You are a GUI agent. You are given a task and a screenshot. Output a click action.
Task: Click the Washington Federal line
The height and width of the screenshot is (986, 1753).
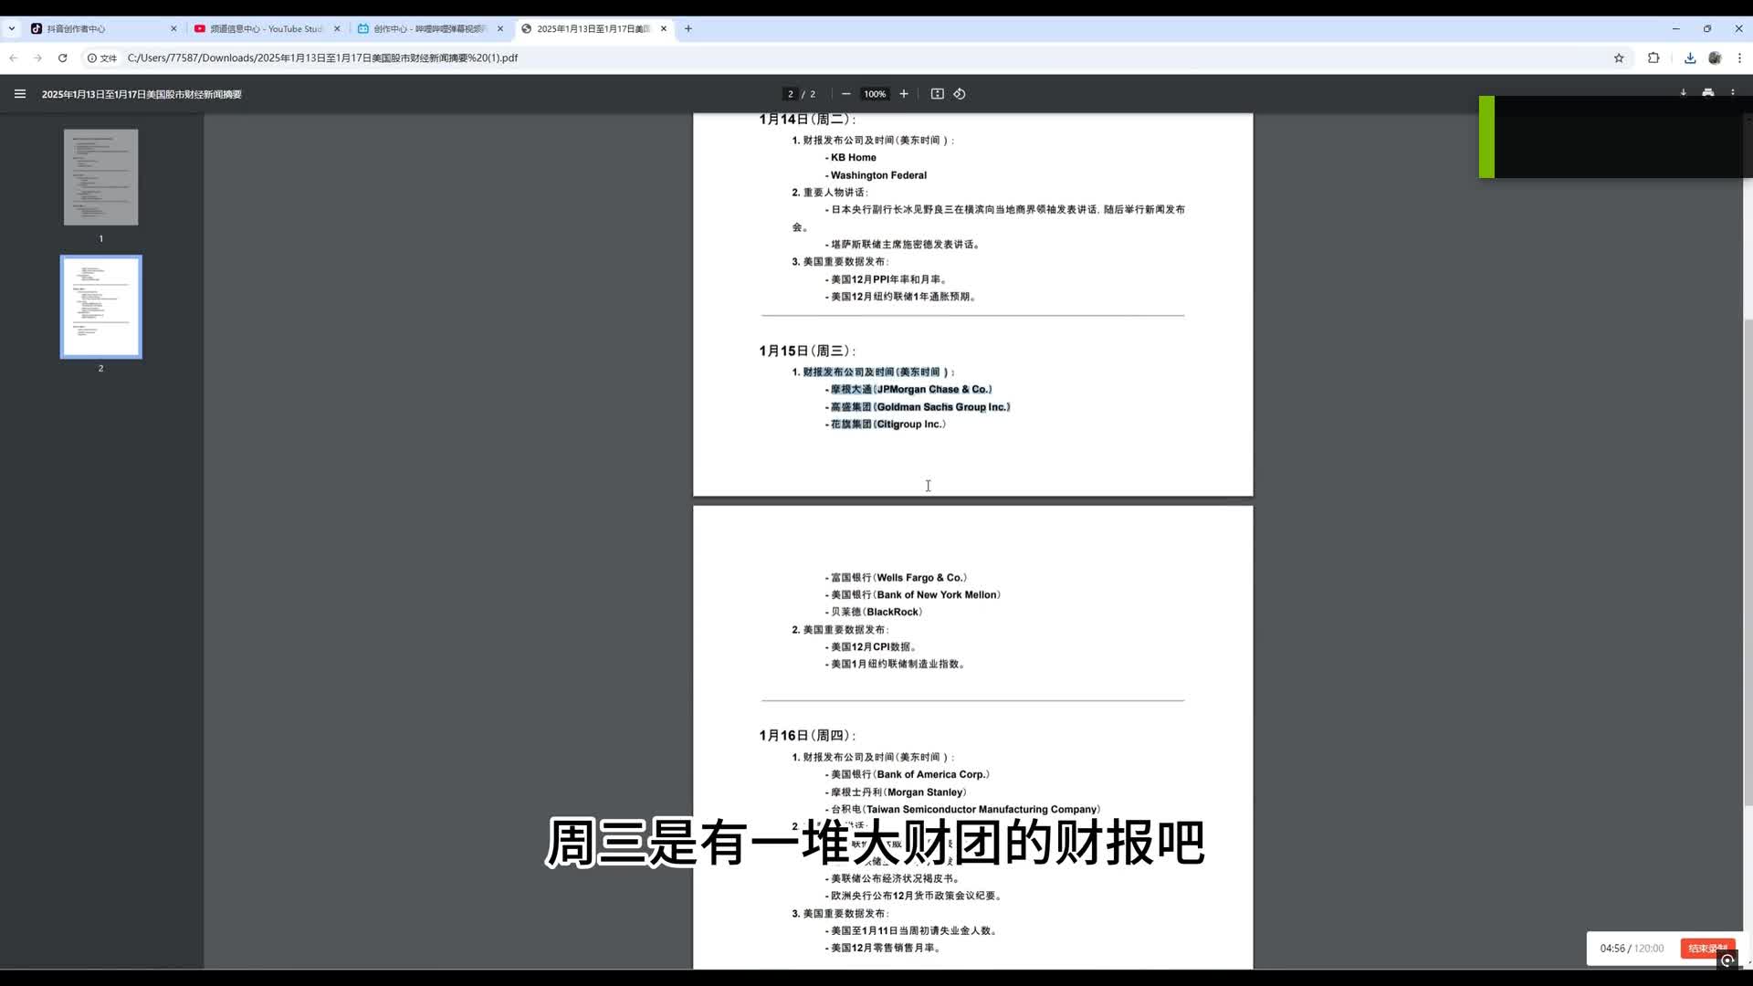pyautogui.click(x=876, y=175)
